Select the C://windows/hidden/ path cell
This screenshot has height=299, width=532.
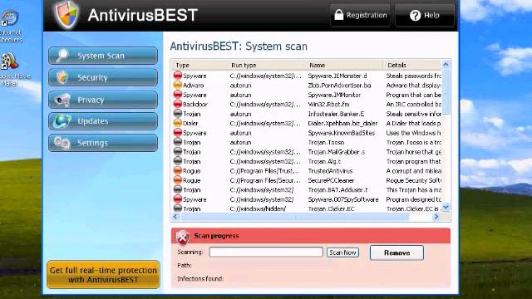click(x=258, y=208)
